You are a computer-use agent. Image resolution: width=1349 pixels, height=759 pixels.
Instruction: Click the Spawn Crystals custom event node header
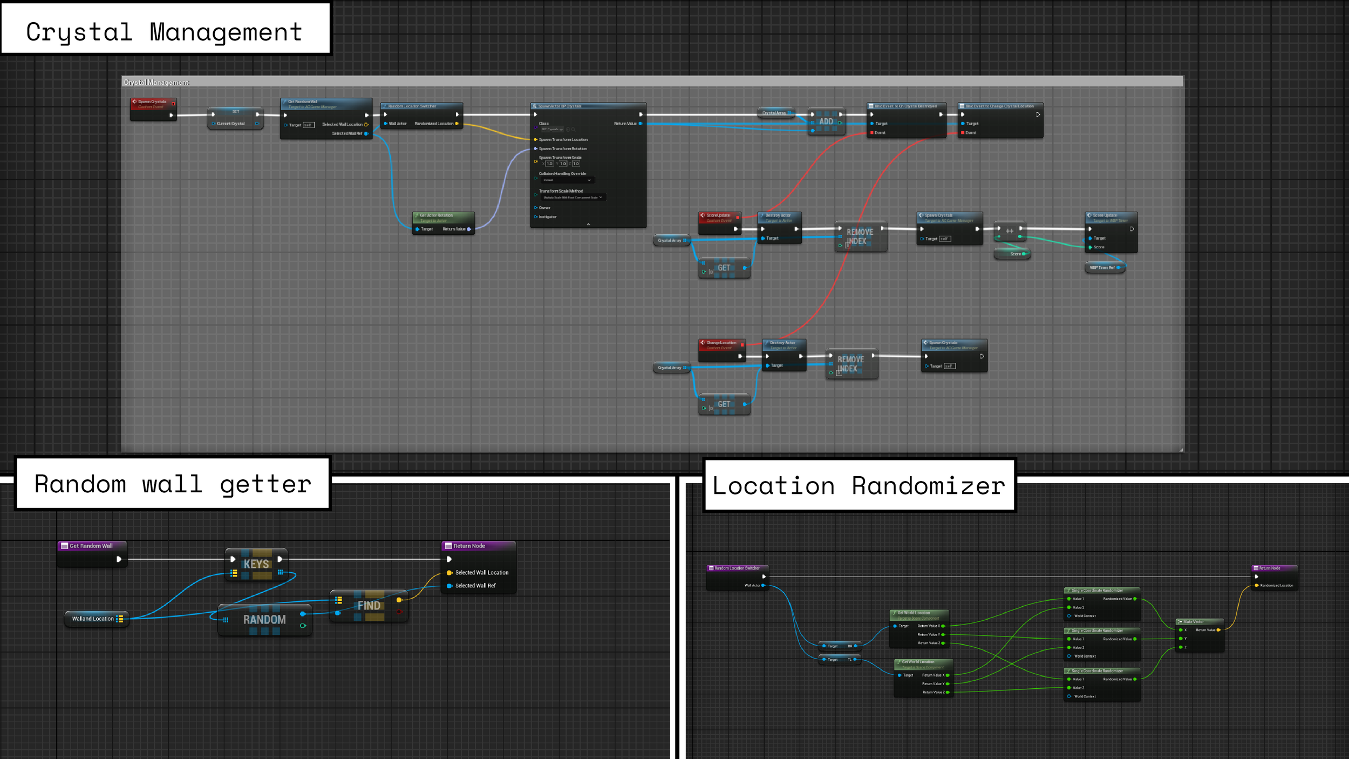(x=154, y=103)
